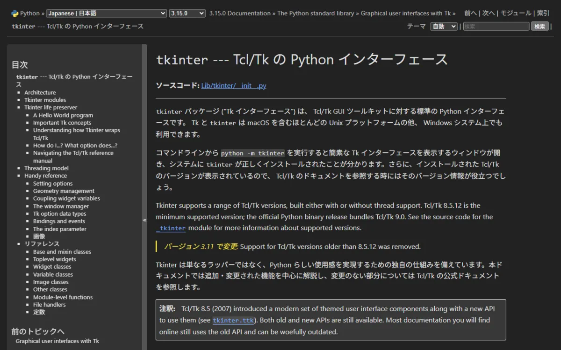Jump to リファレンス section in sidebar
The image size is (561, 350).
pos(42,244)
